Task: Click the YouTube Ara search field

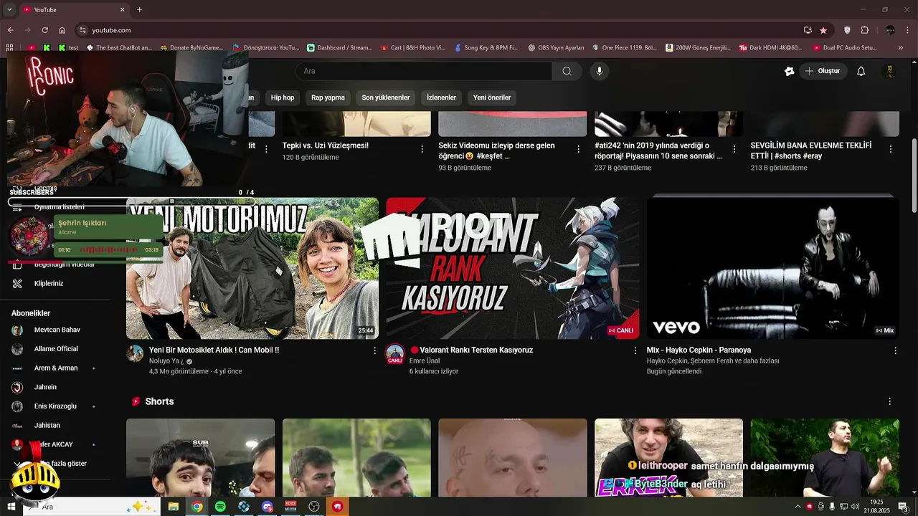Action: [423, 71]
